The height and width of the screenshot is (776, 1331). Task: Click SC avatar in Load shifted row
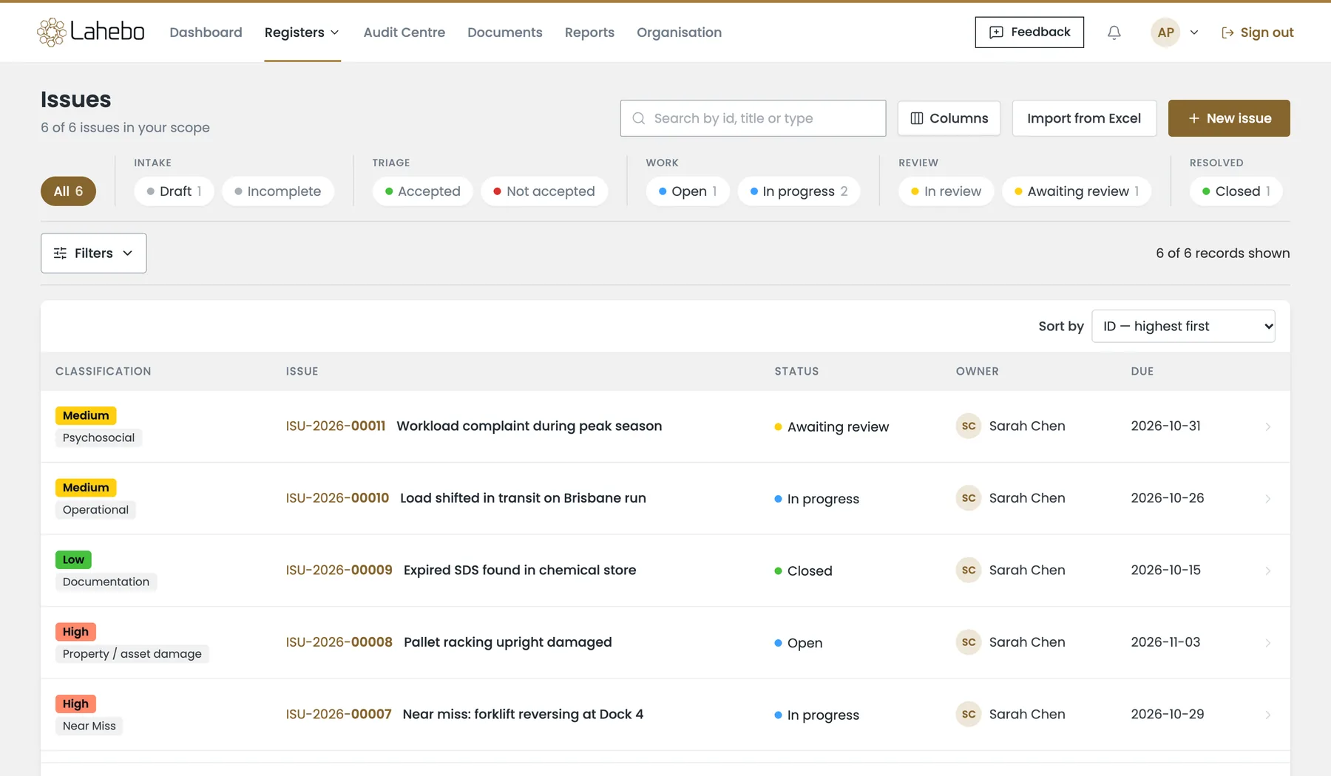click(x=969, y=498)
